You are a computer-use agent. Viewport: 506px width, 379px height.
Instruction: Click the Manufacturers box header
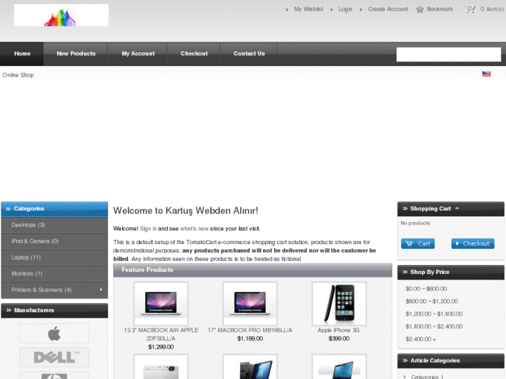tap(54, 311)
